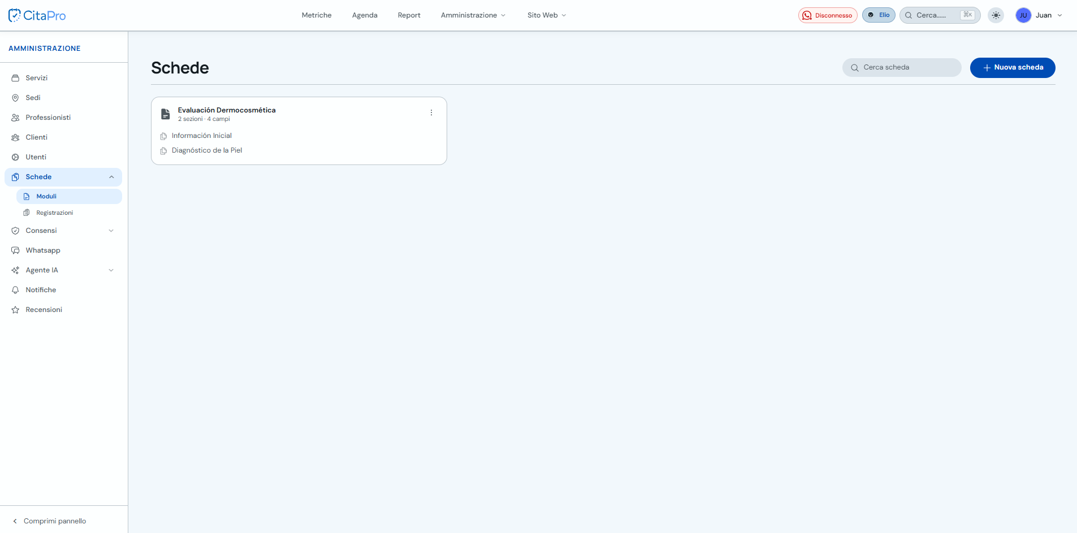Collapse the panel with Comprimi pannello

click(49, 521)
